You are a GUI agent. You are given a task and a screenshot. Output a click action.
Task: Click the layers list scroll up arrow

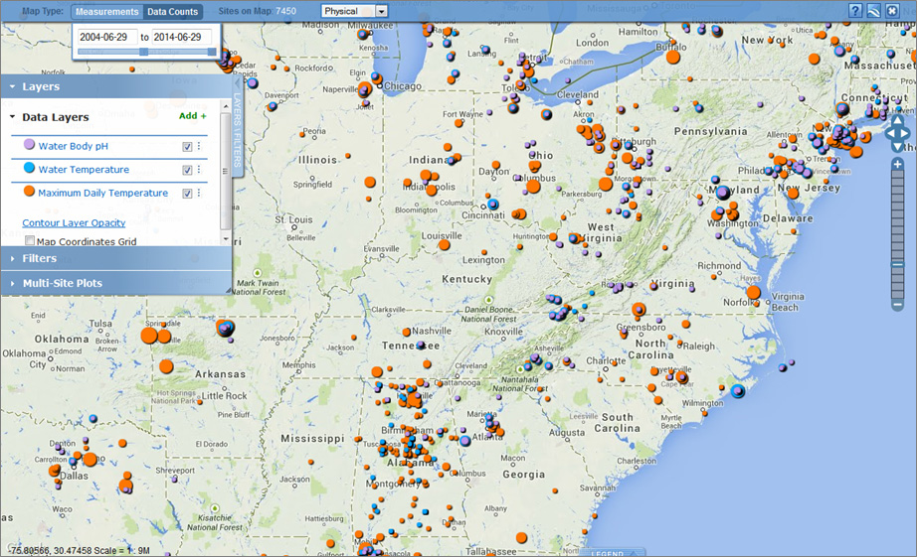pyautogui.click(x=225, y=106)
